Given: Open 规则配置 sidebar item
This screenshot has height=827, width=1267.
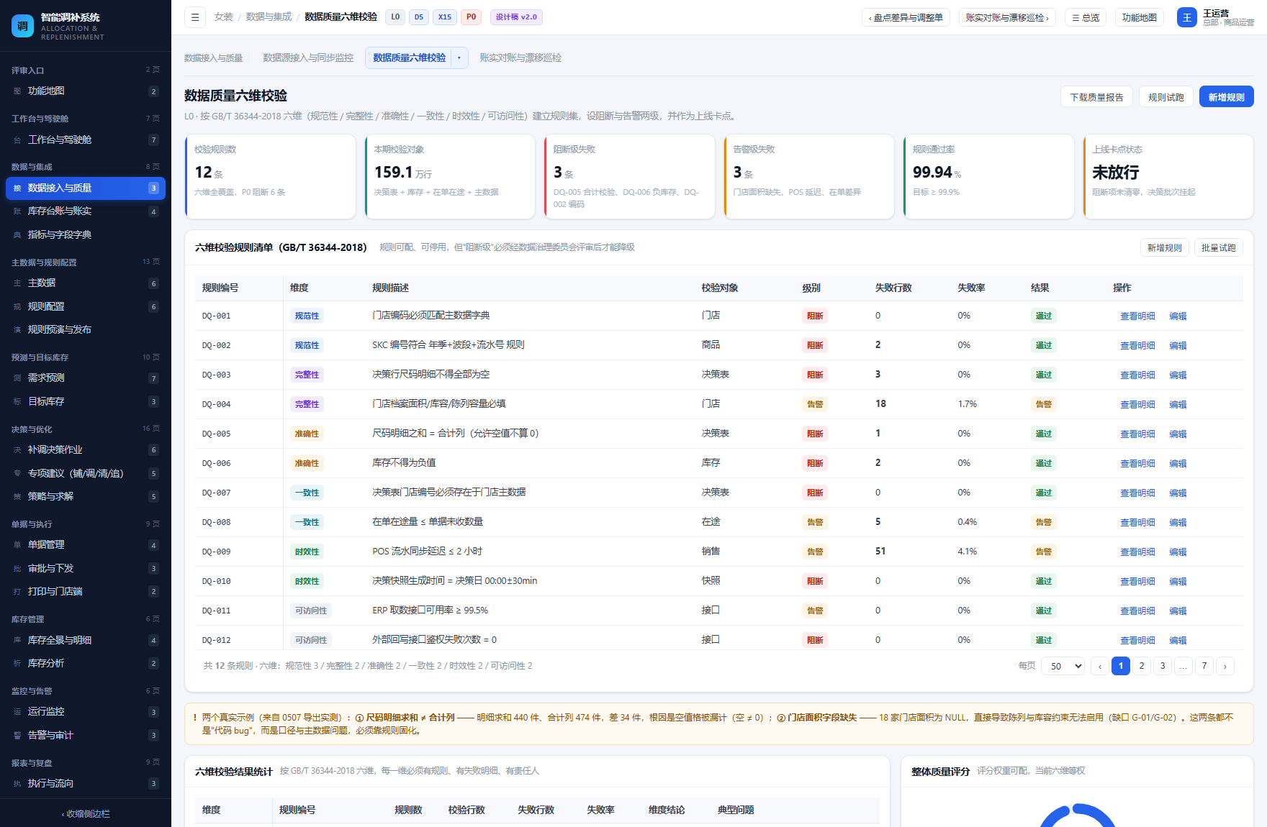Looking at the screenshot, I should (x=86, y=307).
